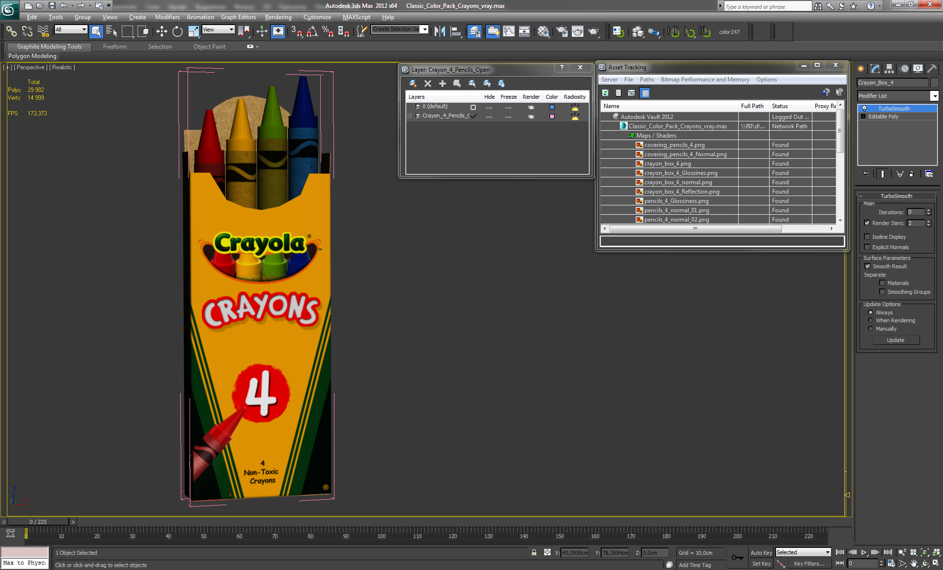Viewport: 943px width, 570px height.
Task: Open the Mirror tool
Action: 440,31
